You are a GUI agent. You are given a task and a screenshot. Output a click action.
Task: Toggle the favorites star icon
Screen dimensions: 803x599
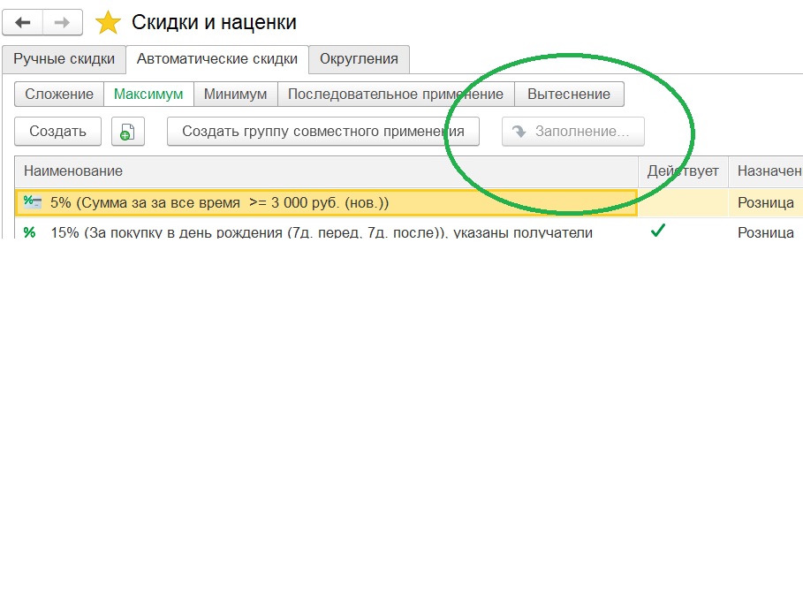108,23
